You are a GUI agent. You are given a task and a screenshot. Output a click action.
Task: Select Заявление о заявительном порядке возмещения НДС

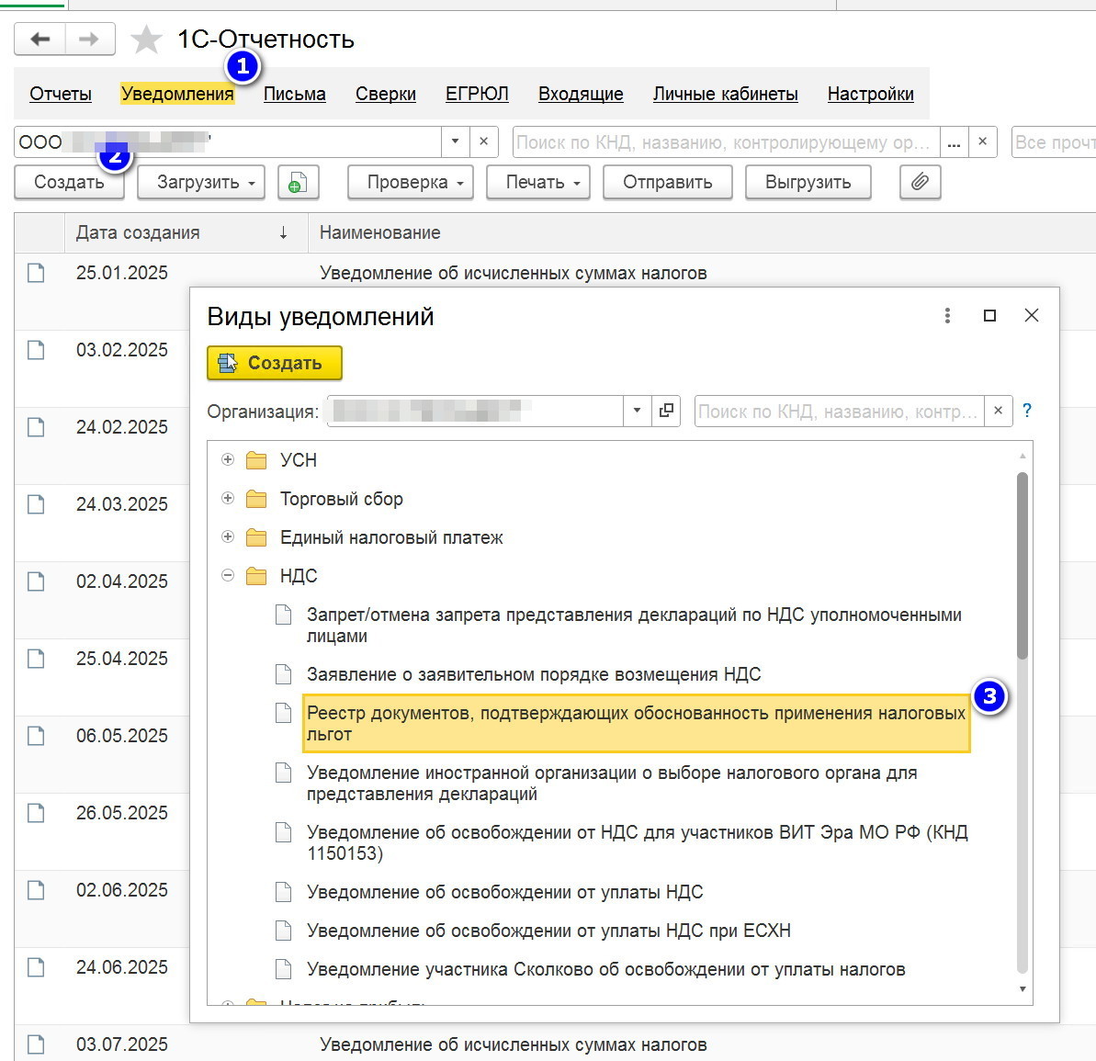(533, 674)
